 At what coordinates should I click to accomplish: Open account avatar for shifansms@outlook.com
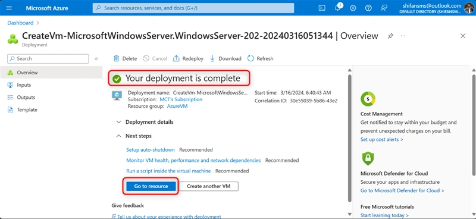468,8
